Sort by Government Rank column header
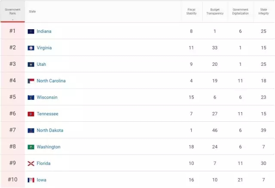275x188 pixels. tap(12, 11)
